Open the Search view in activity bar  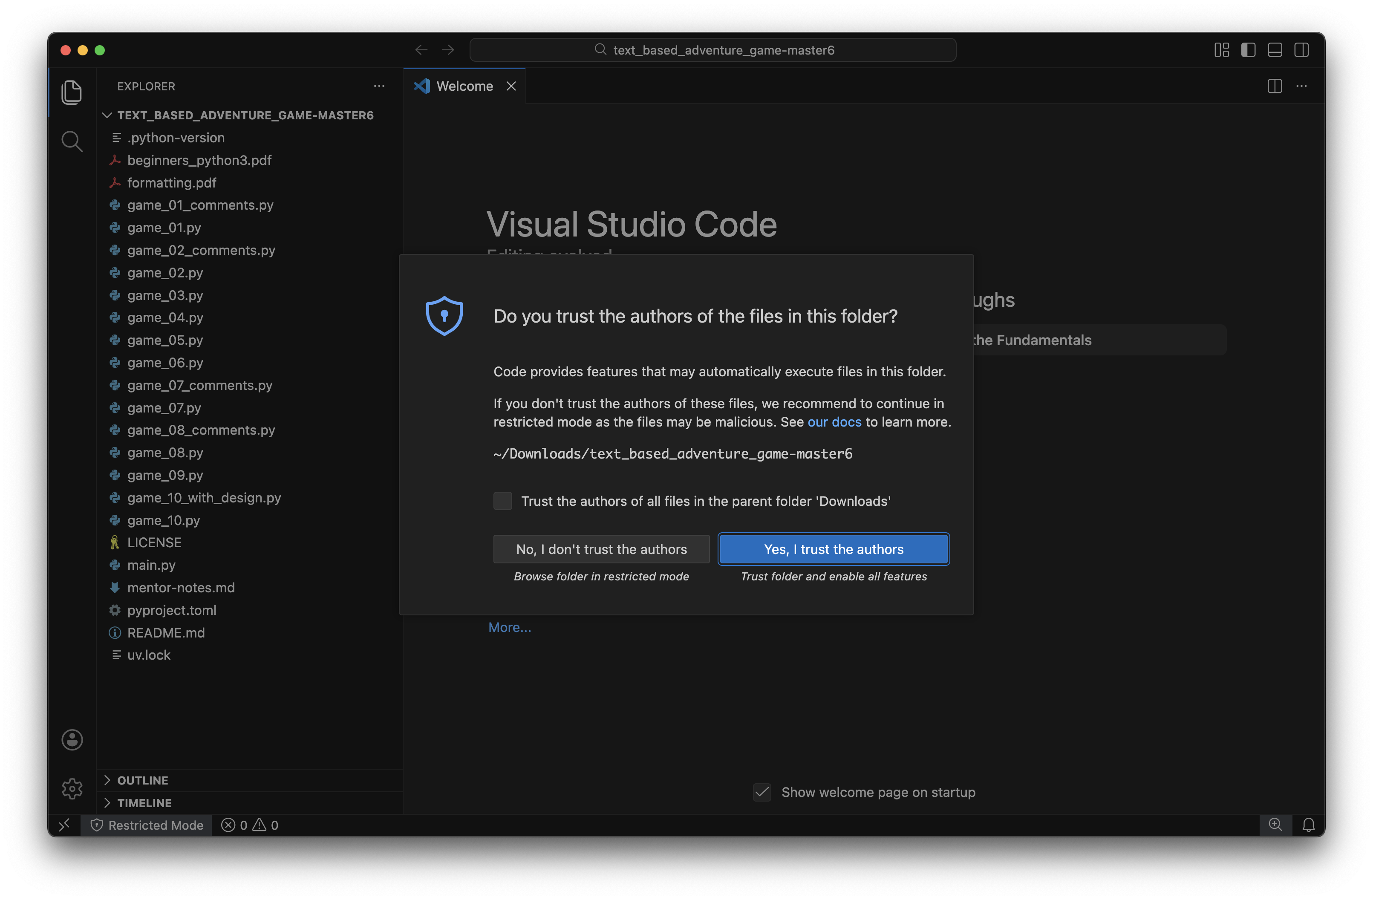(x=72, y=141)
